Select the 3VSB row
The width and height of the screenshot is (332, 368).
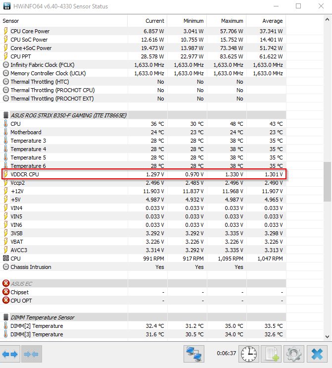143,233
